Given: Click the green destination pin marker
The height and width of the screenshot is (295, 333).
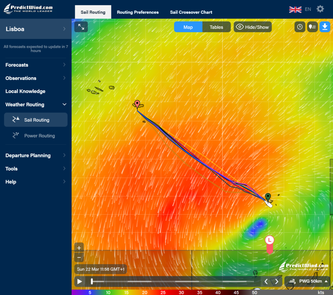Looking at the screenshot, I should 268,196.
